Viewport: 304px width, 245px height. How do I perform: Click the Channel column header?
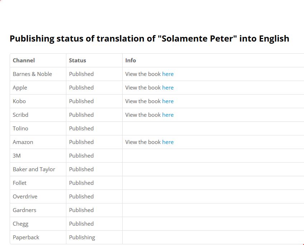tap(24, 61)
